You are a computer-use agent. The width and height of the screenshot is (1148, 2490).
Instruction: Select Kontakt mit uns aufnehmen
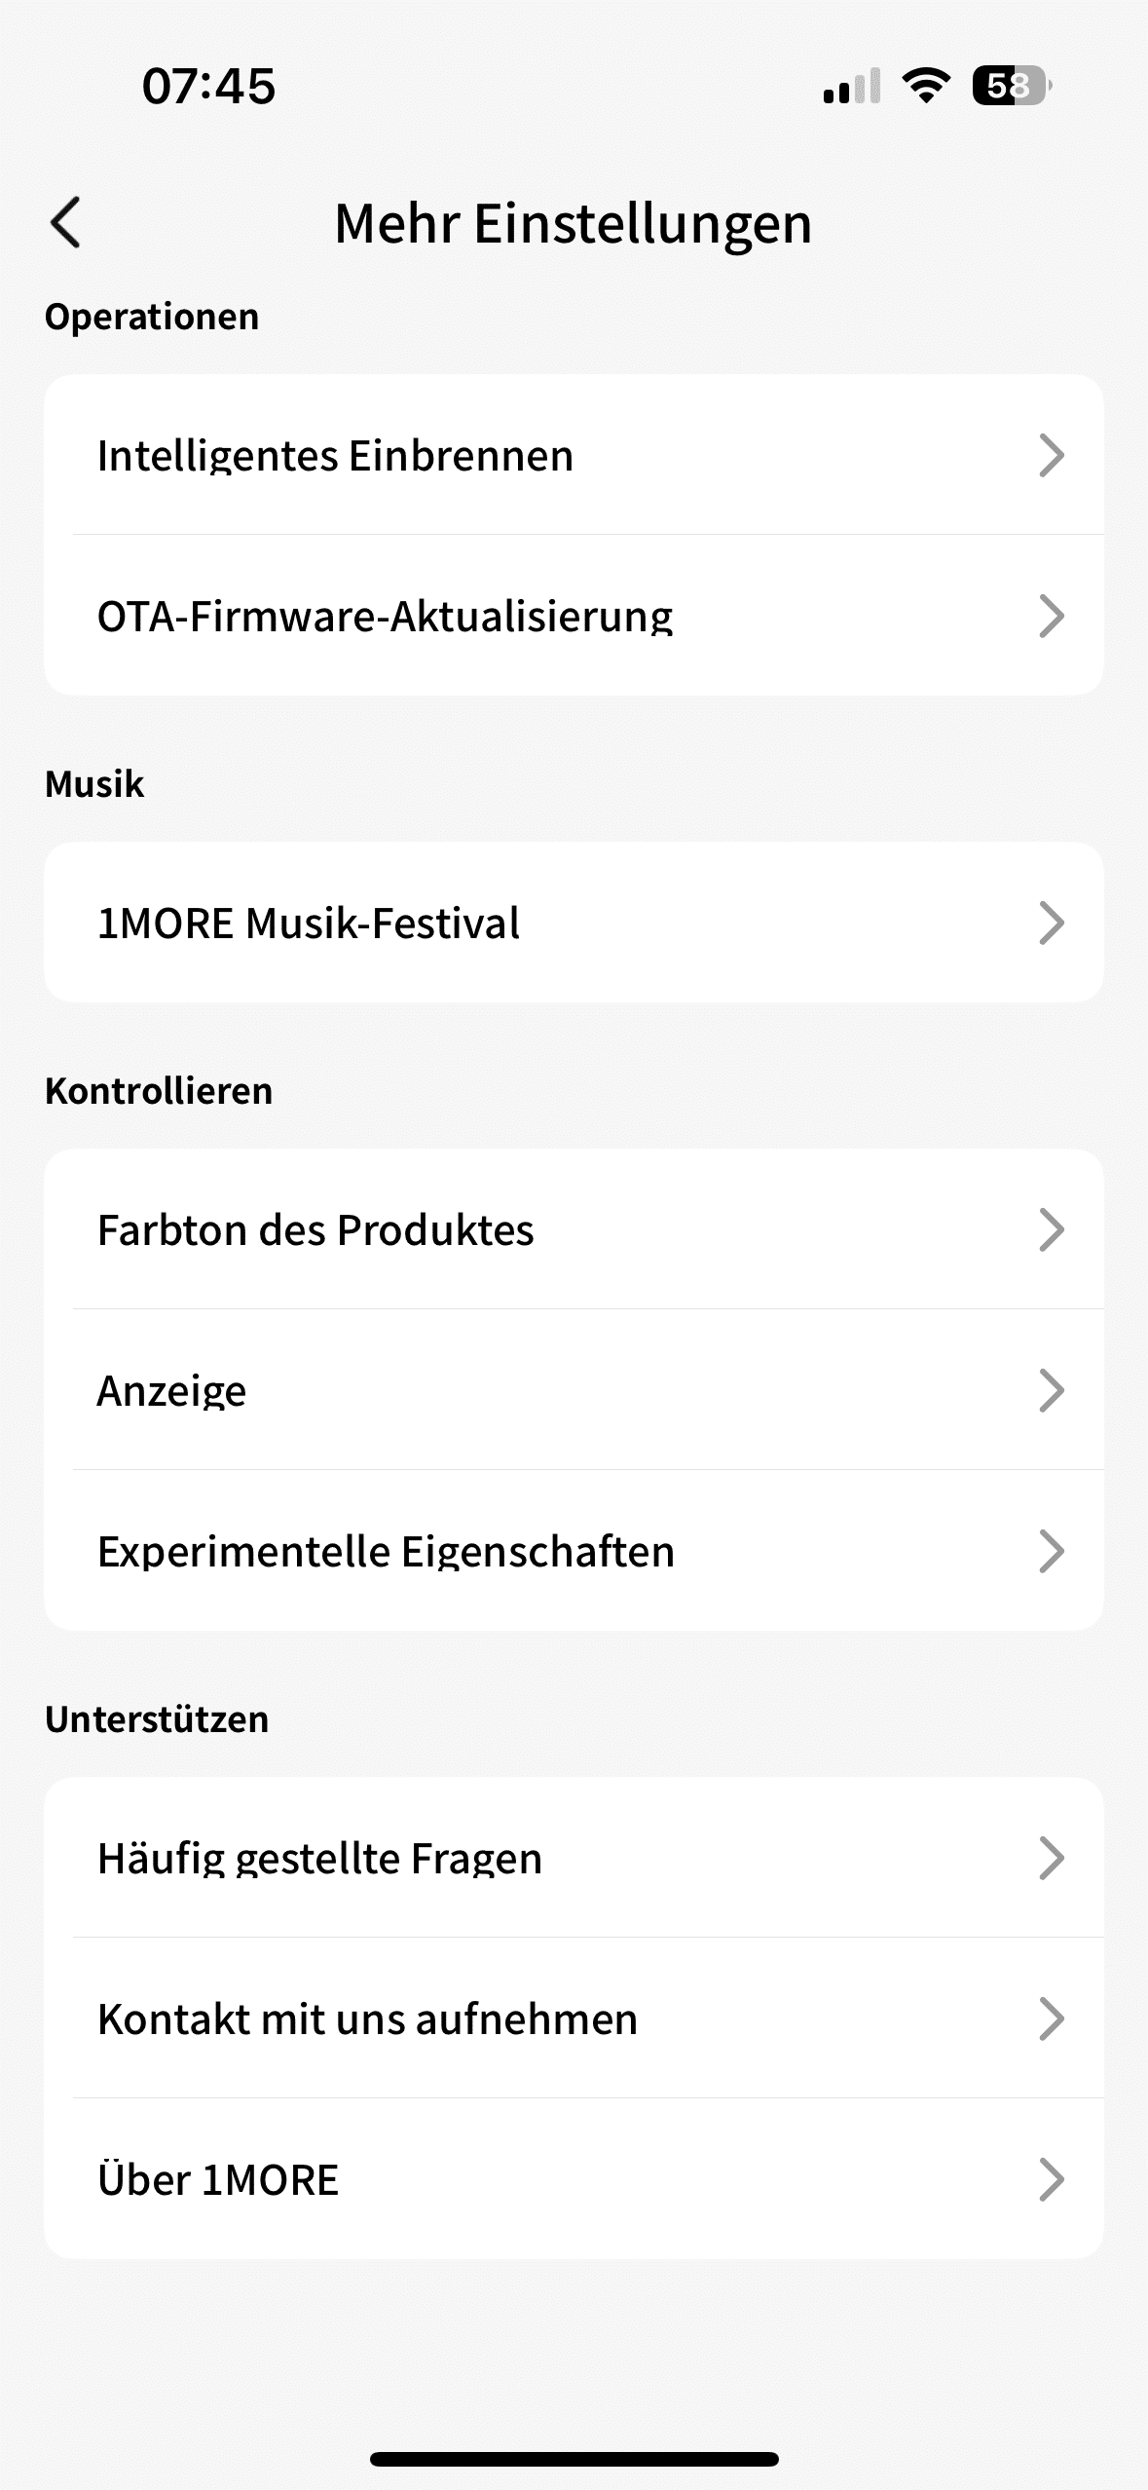pos(367,2018)
